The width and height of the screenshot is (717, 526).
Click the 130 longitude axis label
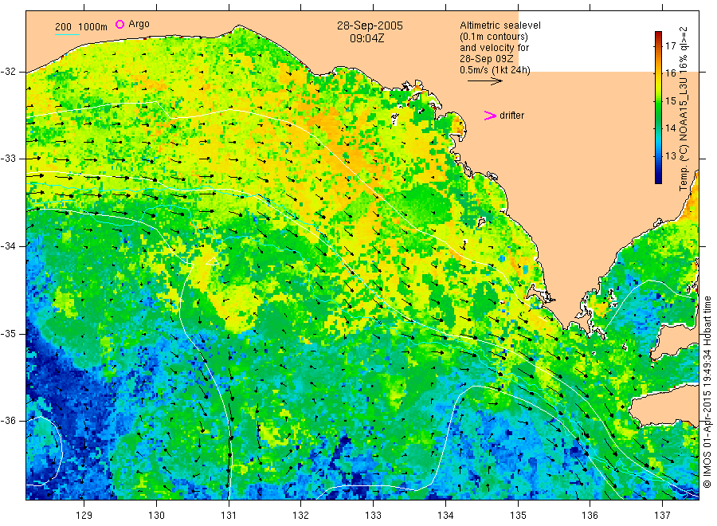[156, 515]
